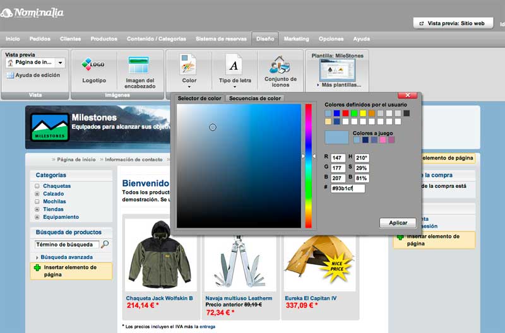The width and height of the screenshot is (505, 333).
Task: Expand the Calzado category
Action: click(x=37, y=194)
